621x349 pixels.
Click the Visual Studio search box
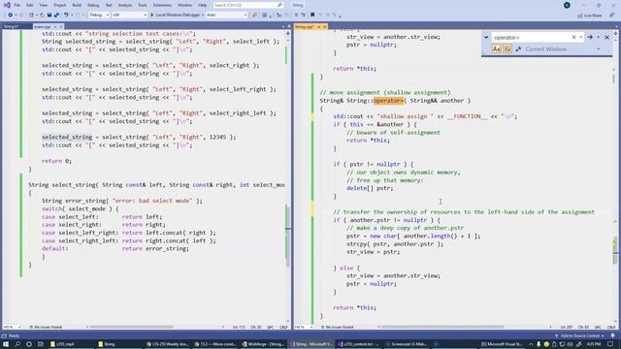point(248,5)
